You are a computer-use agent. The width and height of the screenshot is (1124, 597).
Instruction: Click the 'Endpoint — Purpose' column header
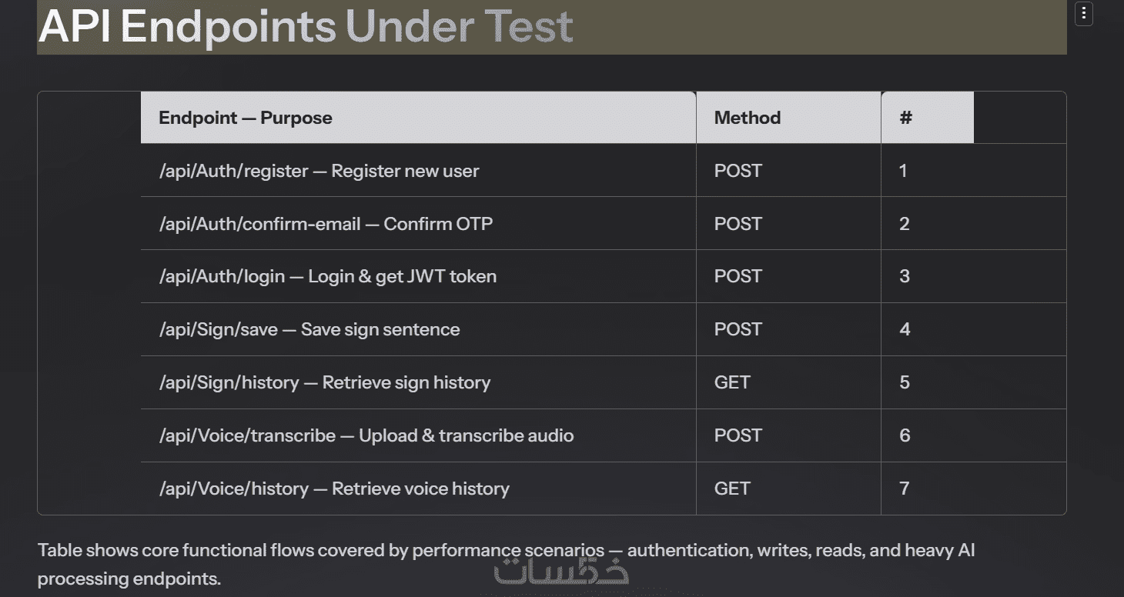(418, 118)
